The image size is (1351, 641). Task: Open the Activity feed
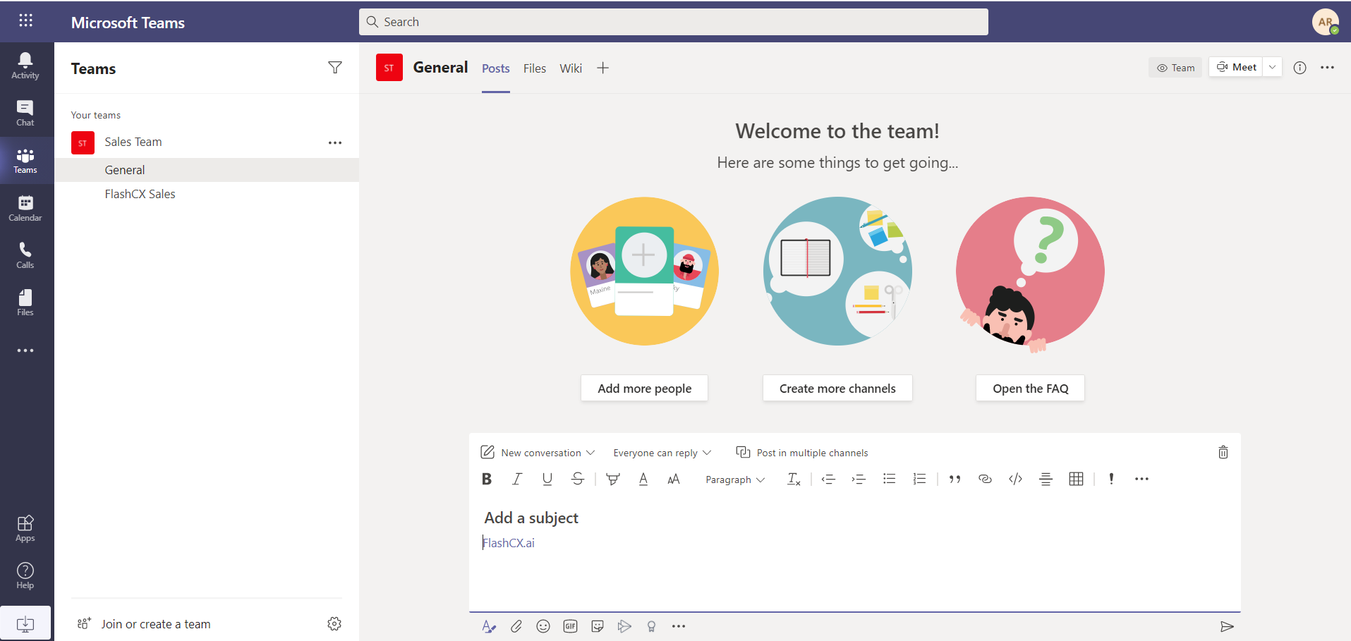25,66
